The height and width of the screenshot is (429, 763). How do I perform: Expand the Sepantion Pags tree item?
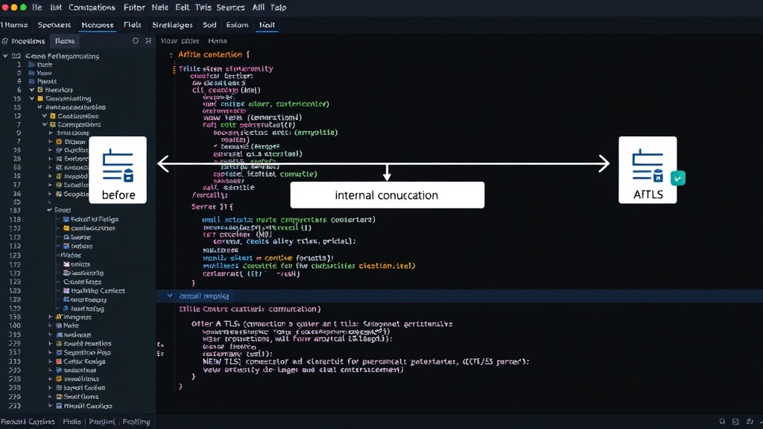[x=50, y=352]
